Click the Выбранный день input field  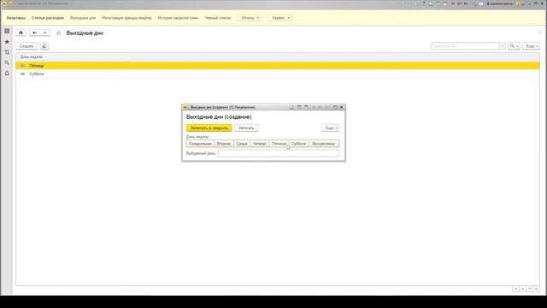279,153
